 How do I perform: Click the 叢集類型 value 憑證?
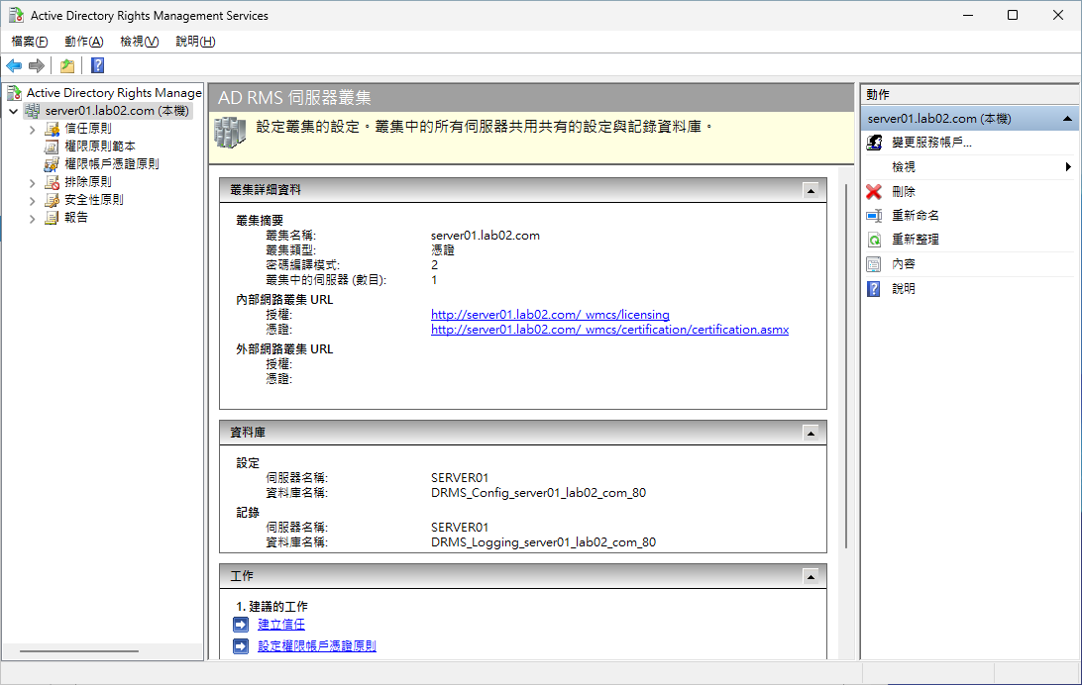pyautogui.click(x=443, y=250)
